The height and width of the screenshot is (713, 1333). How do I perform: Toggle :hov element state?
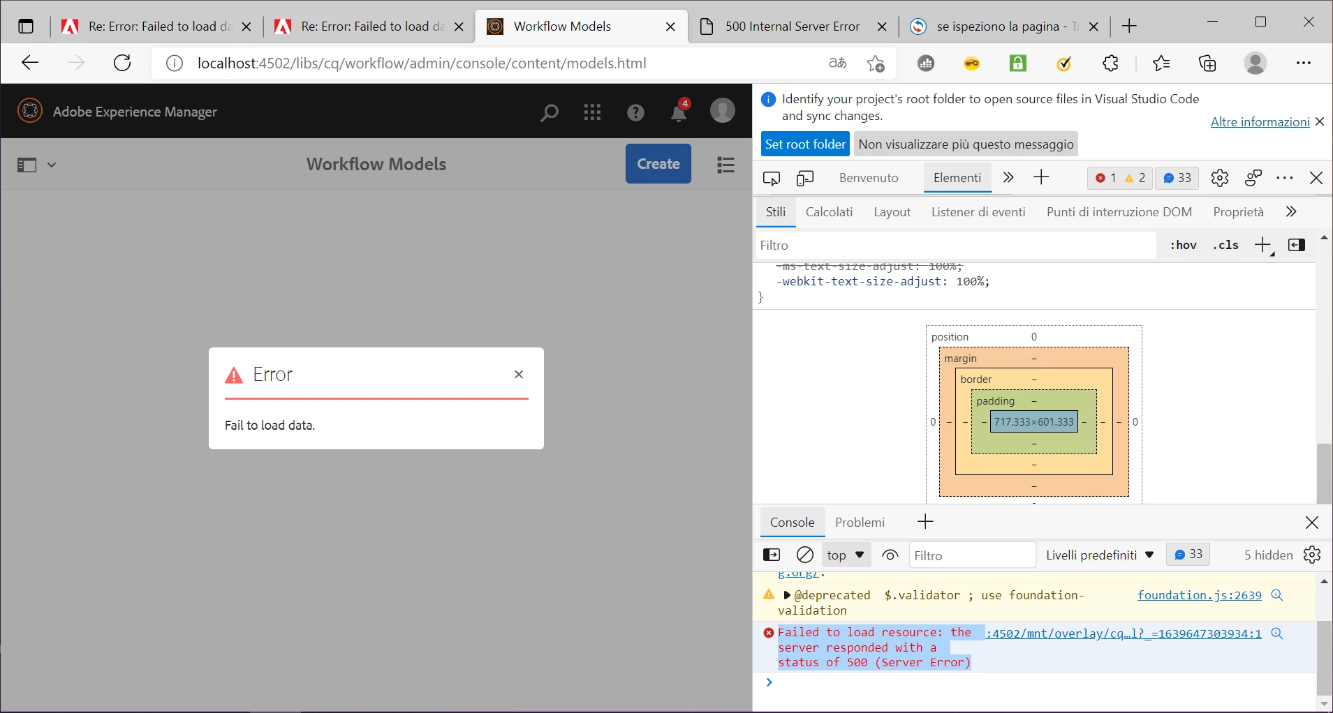1184,246
